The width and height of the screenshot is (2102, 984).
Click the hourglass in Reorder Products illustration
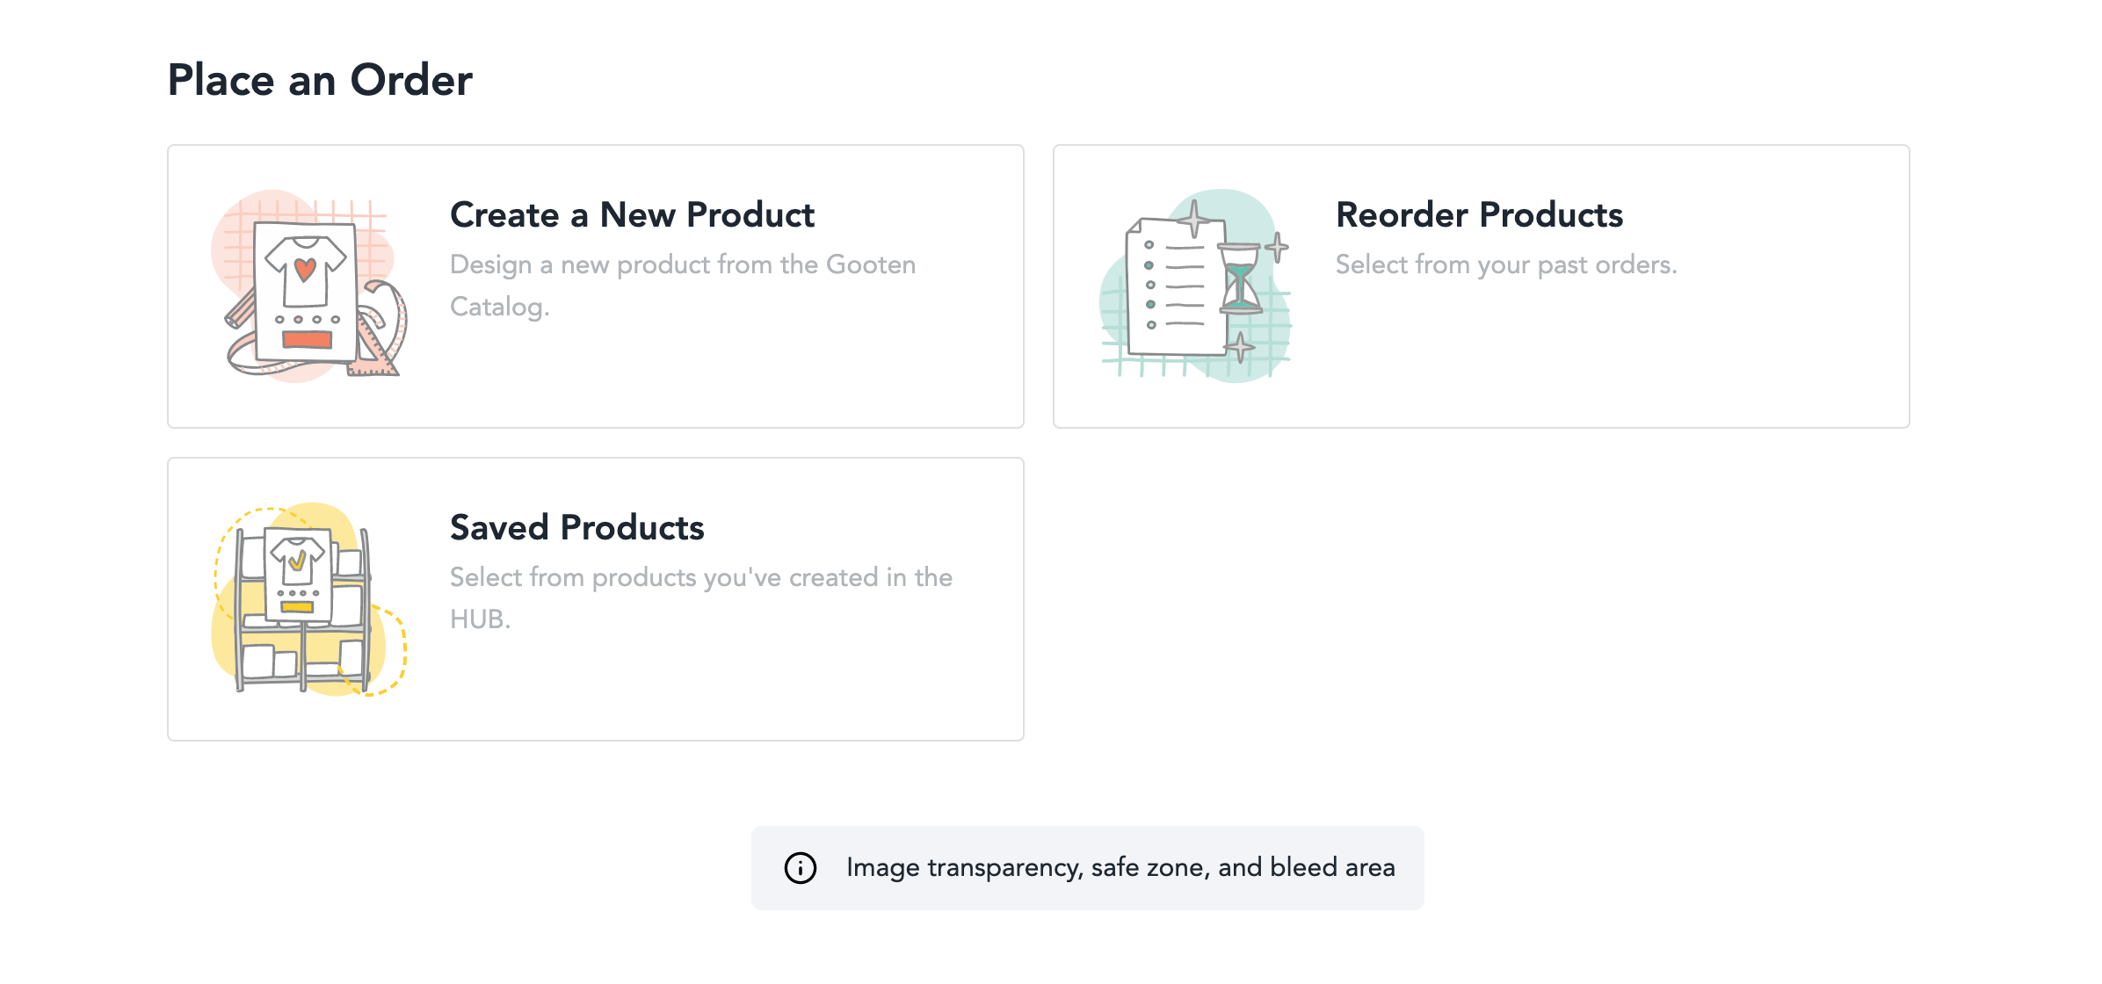click(1239, 279)
